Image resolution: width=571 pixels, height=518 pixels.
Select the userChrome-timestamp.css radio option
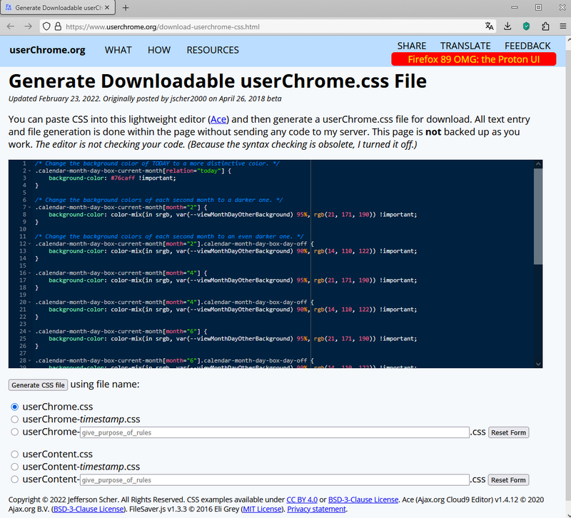(x=14, y=420)
